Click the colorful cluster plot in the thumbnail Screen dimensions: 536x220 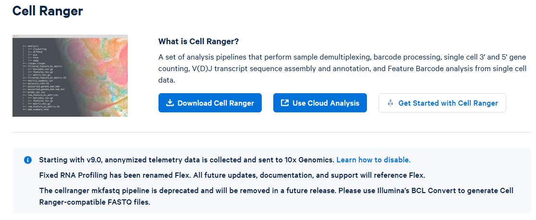click(106, 72)
